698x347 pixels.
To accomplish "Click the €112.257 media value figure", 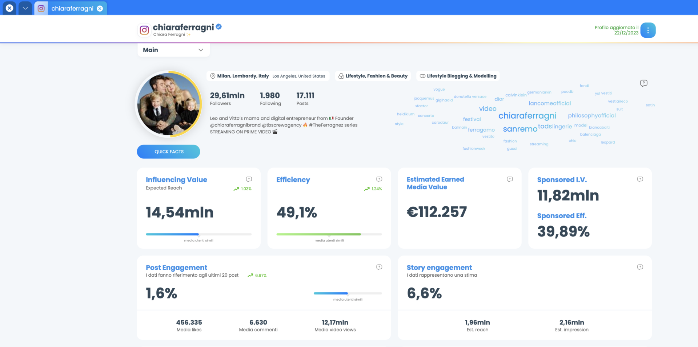I will pos(437,212).
